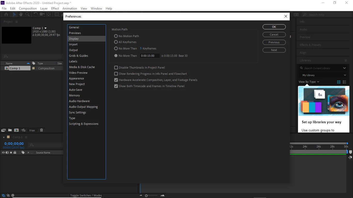Click Next in Preferences dialog
The width and height of the screenshot is (353, 198).
(274, 50)
